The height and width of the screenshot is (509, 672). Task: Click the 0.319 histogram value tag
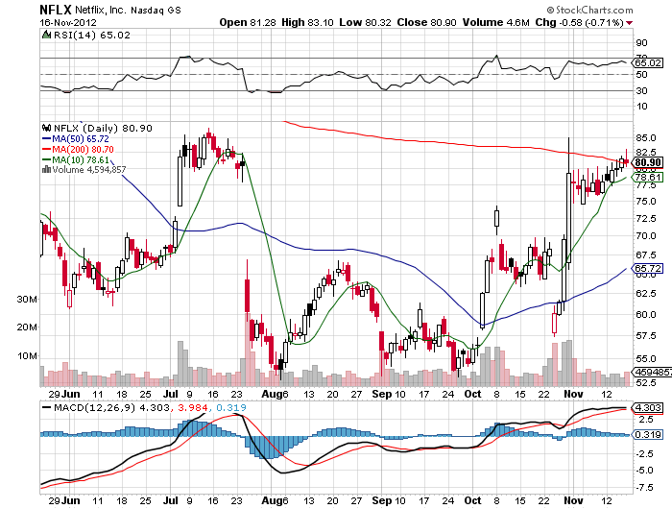tap(648, 434)
